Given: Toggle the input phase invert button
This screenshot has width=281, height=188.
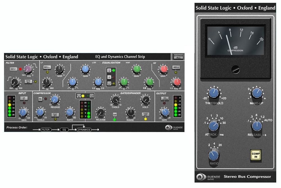Looking at the screenshot, I should coord(24,98).
